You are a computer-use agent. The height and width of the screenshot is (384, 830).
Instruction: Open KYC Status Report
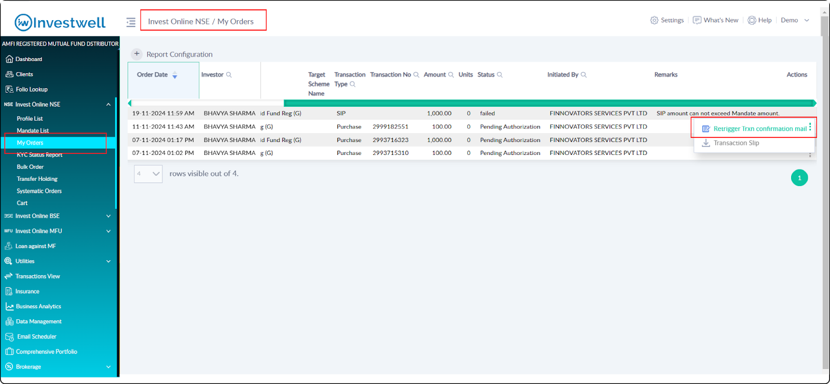pos(39,155)
